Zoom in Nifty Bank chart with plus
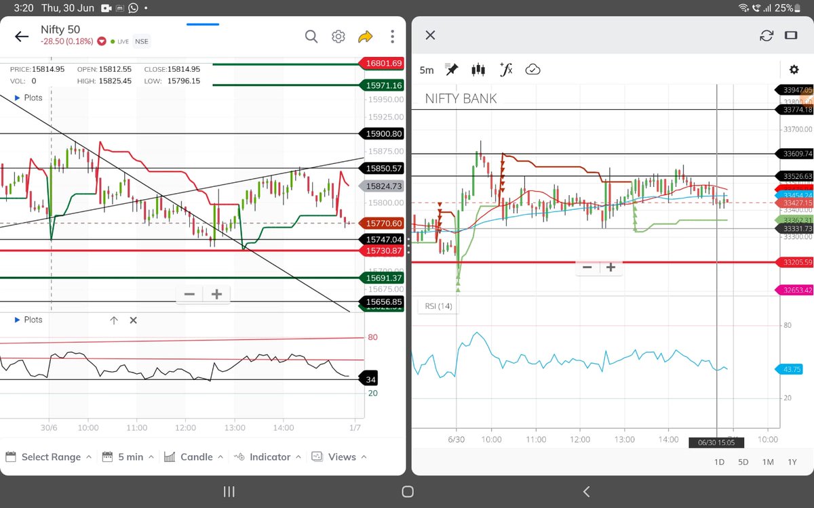The width and height of the screenshot is (814, 508). point(611,267)
